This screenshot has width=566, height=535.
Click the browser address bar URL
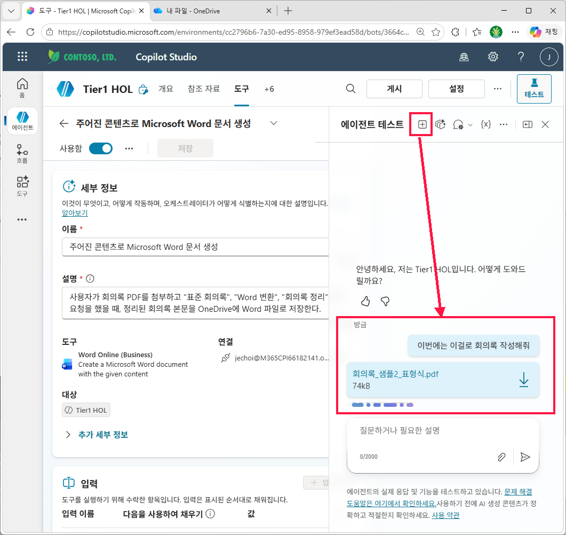coord(233,32)
